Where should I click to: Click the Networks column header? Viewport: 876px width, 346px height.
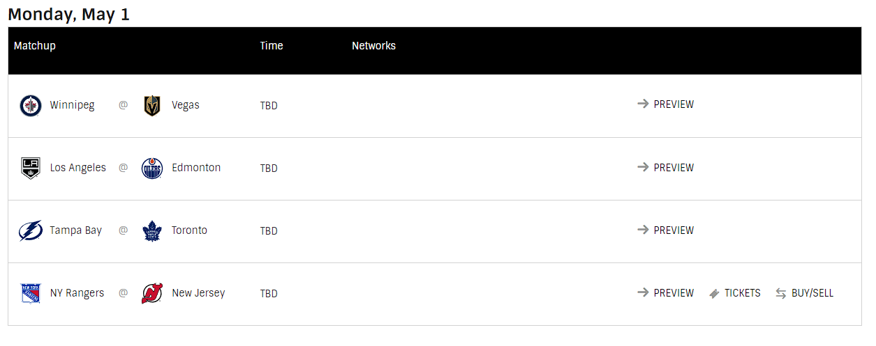coord(373,46)
